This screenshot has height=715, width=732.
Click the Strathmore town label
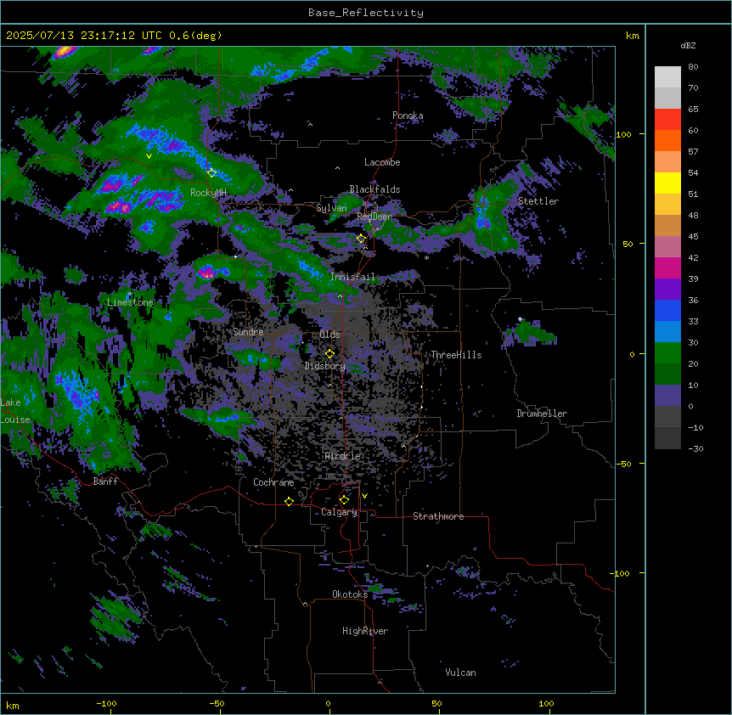coord(438,516)
